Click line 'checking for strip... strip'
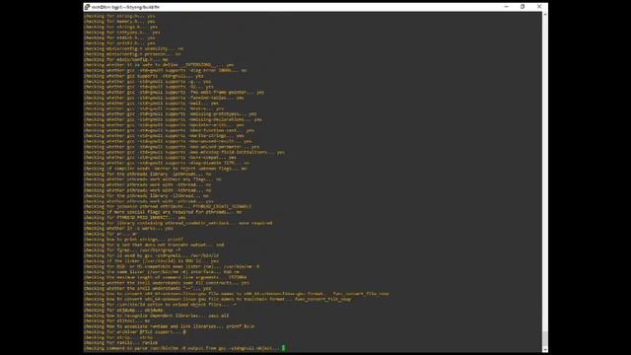 (118, 337)
